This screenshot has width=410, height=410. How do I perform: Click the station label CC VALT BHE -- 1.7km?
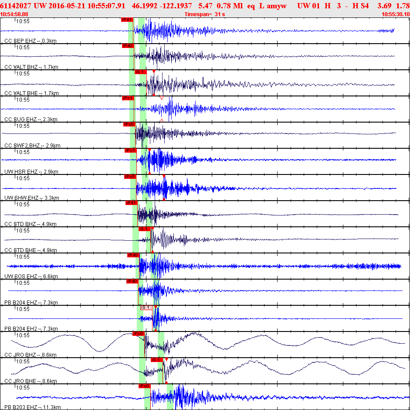point(31,93)
